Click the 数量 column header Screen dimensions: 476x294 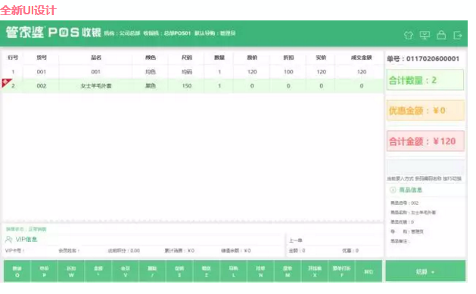point(219,57)
